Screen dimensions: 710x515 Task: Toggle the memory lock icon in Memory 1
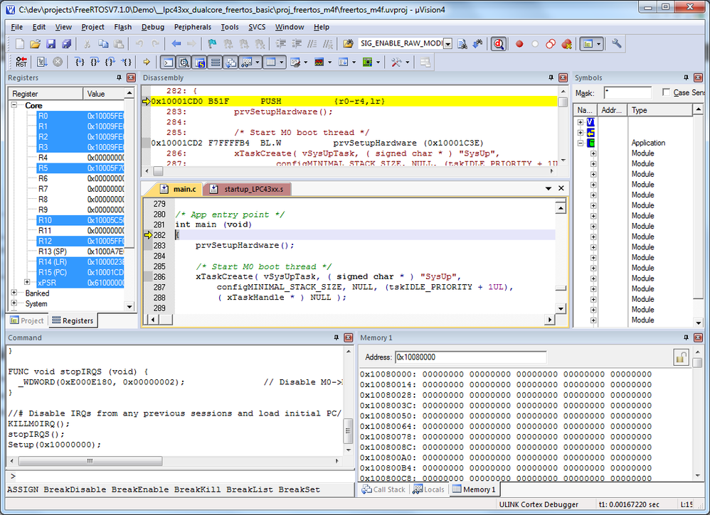(681, 357)
